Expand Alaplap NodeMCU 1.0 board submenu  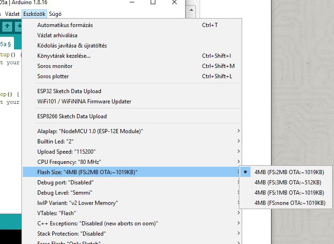tap(132, 131)
